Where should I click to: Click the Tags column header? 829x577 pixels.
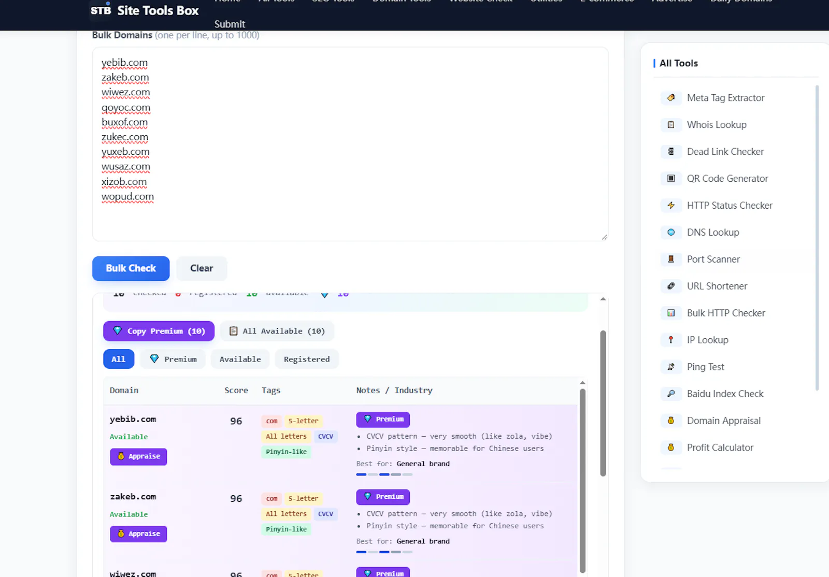point(271,391)
